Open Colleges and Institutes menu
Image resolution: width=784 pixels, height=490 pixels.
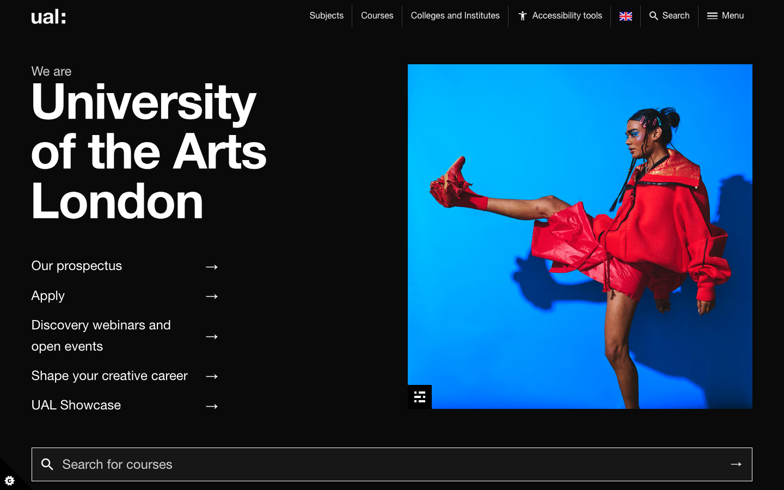coord(455,16)
